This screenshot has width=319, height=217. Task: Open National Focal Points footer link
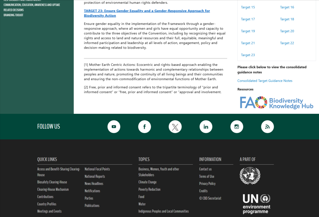click(97, 169)
